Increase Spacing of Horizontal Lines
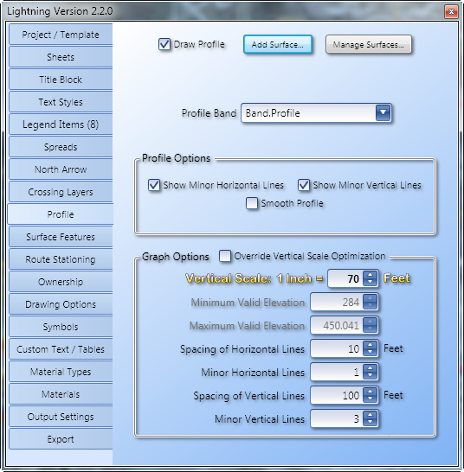The image size is (464, 472). (x=370, y=345)
